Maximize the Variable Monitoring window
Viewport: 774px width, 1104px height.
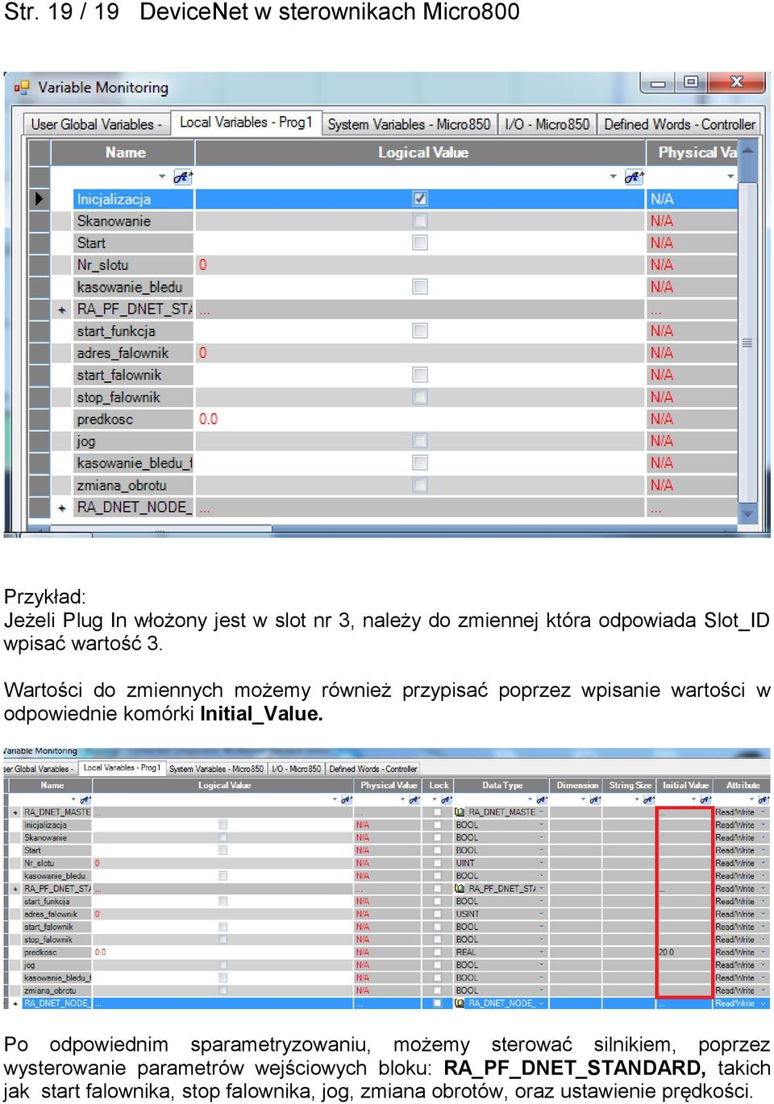[x=691, y=81]
